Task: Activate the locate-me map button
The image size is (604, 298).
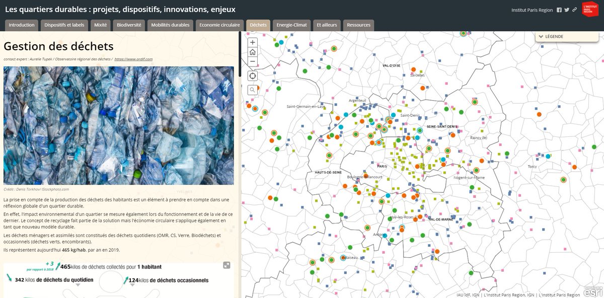Action: [x=253, y=76]
